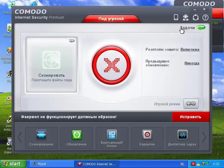Switch to Mypal taskbar item
The image size is (224, 168).
pos(52,164)
